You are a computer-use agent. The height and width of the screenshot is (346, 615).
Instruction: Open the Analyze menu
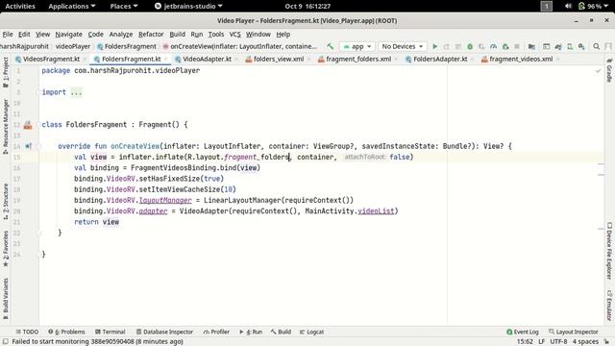pos(121,35)
